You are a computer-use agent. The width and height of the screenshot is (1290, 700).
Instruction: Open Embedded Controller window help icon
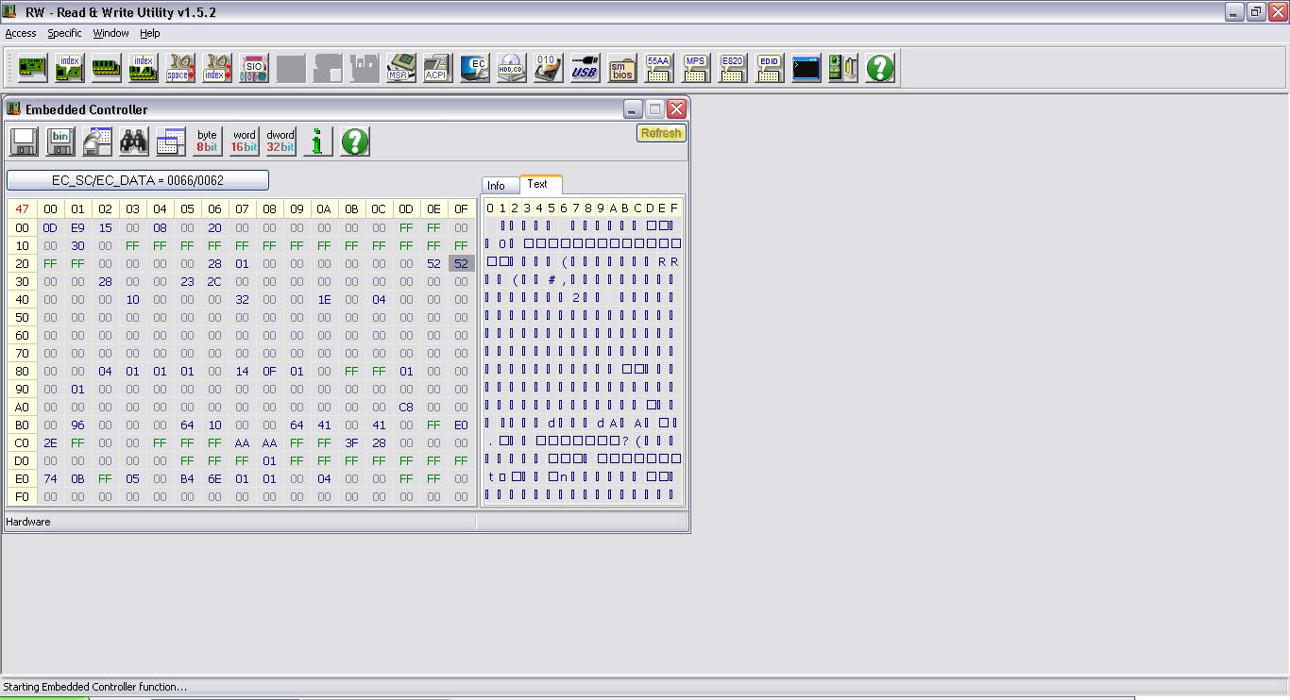[x=354, y=142]
